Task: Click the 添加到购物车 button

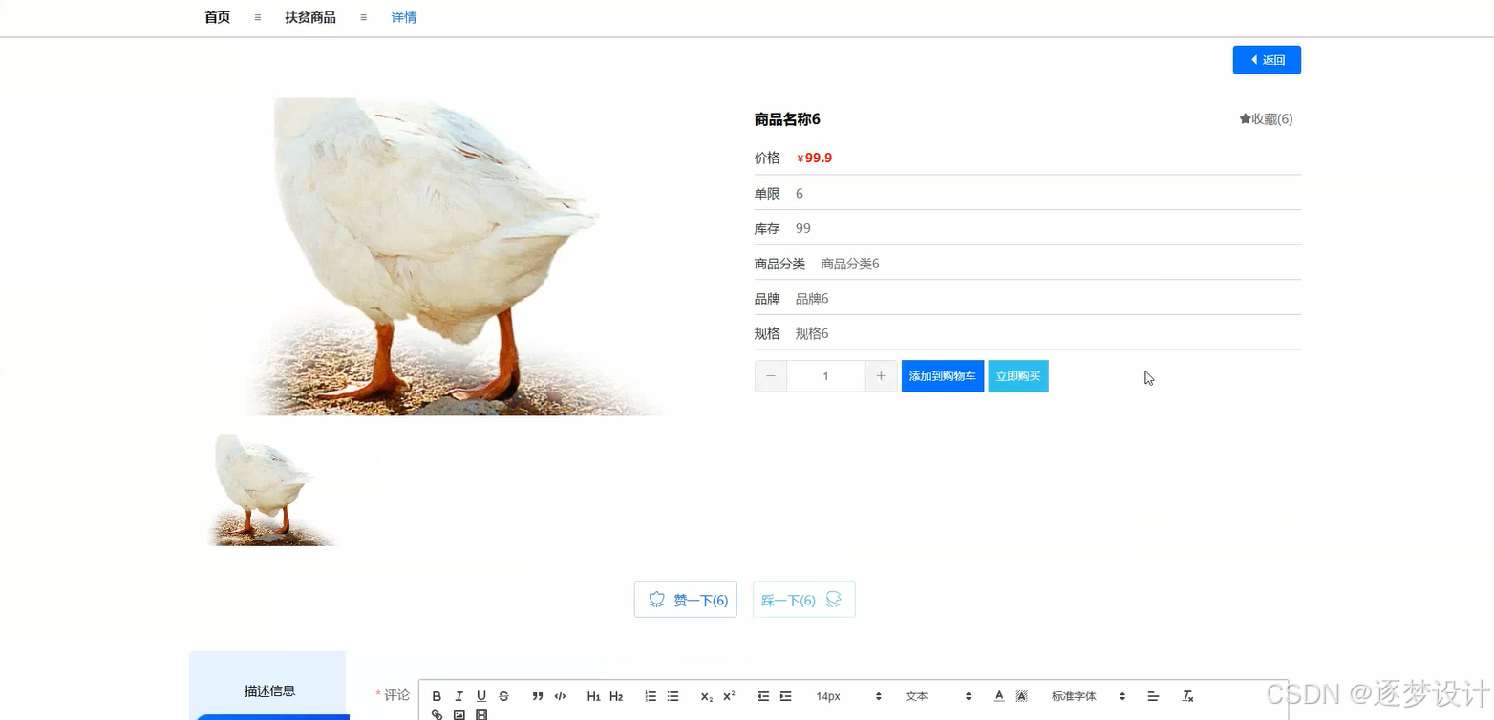Action: click(942, 375)
